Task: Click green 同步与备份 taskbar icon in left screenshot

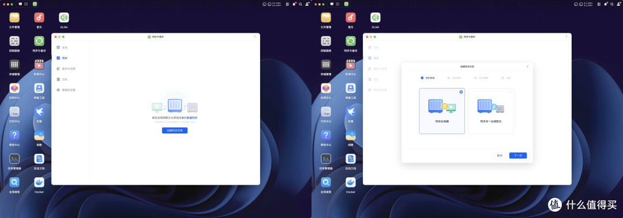Action: [35, 4]
